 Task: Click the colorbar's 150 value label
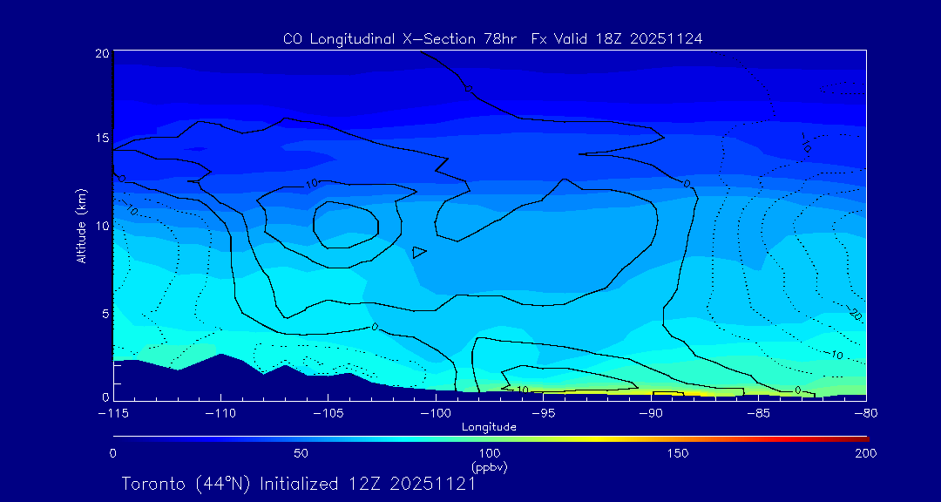pyautogui.click(x=678, y=453)
